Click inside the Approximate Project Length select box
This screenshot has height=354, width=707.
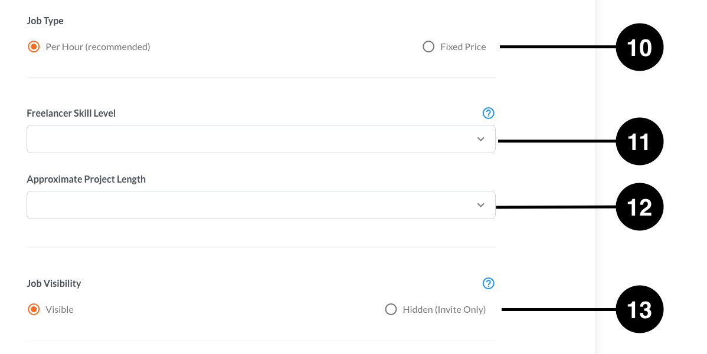click(261, 205)
